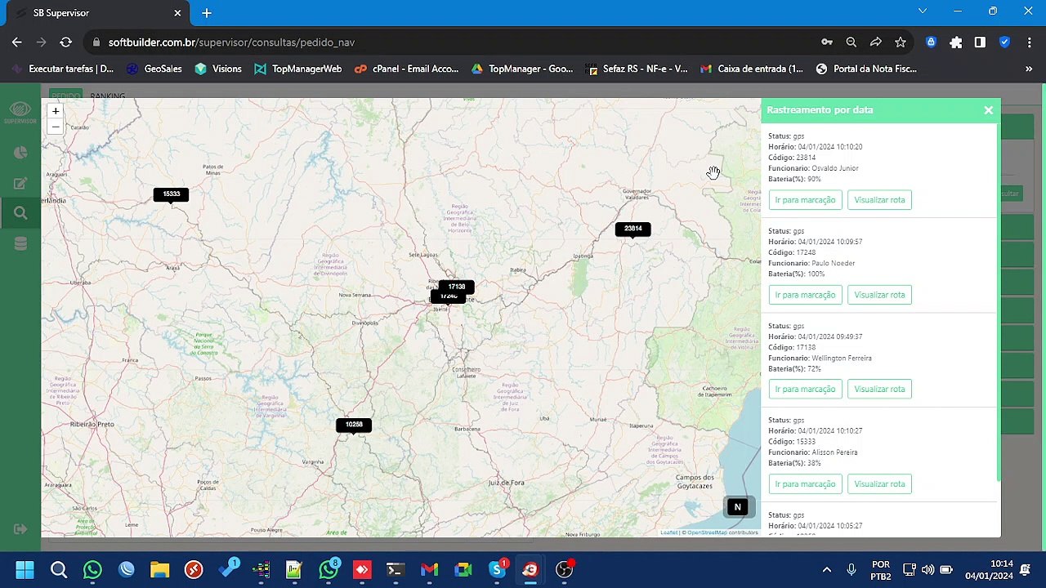Select map marker 10258

tap(354, 425)
